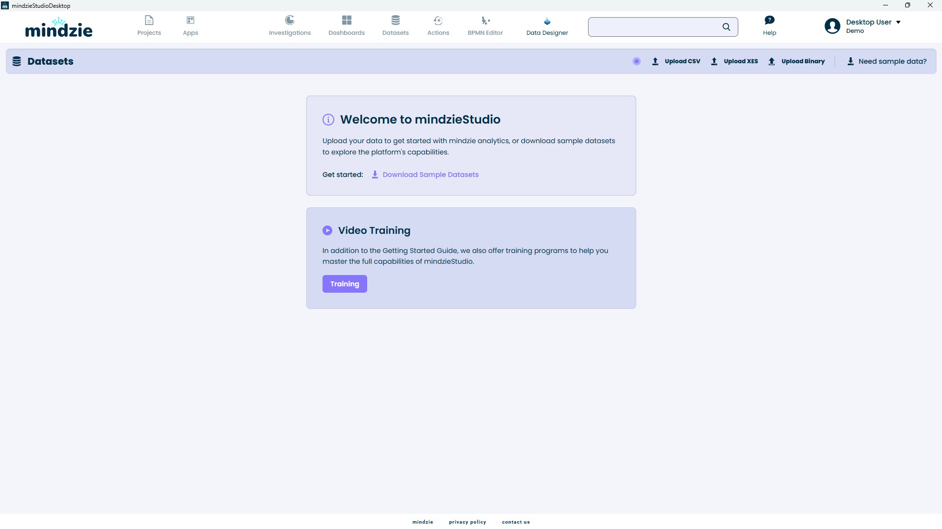The width and height of the screenshot is (942, 529).
Task: Open the Projects page icon
Action: tap(149, 20)
